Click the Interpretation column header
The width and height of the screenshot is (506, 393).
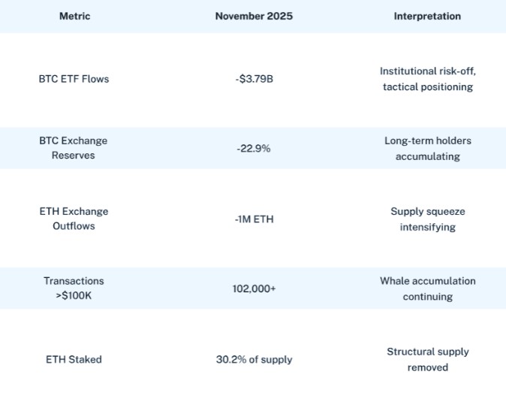tap(427, 16)
